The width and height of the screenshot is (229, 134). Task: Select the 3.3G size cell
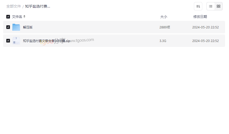click(163, 41)
